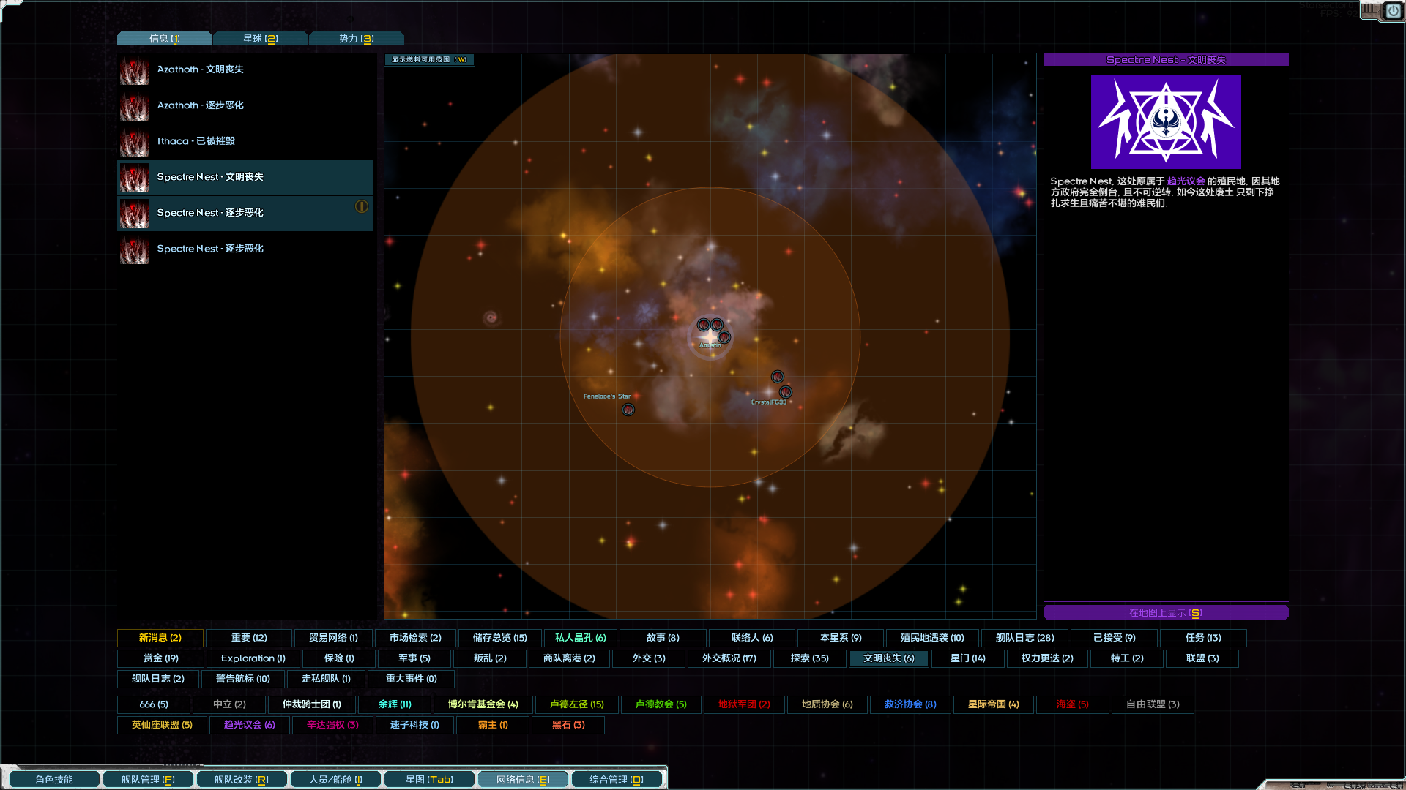Click the intel icon beside Ithaca 已被摧毁
The height and width of the screenshot is (790, 1406).
134,142
